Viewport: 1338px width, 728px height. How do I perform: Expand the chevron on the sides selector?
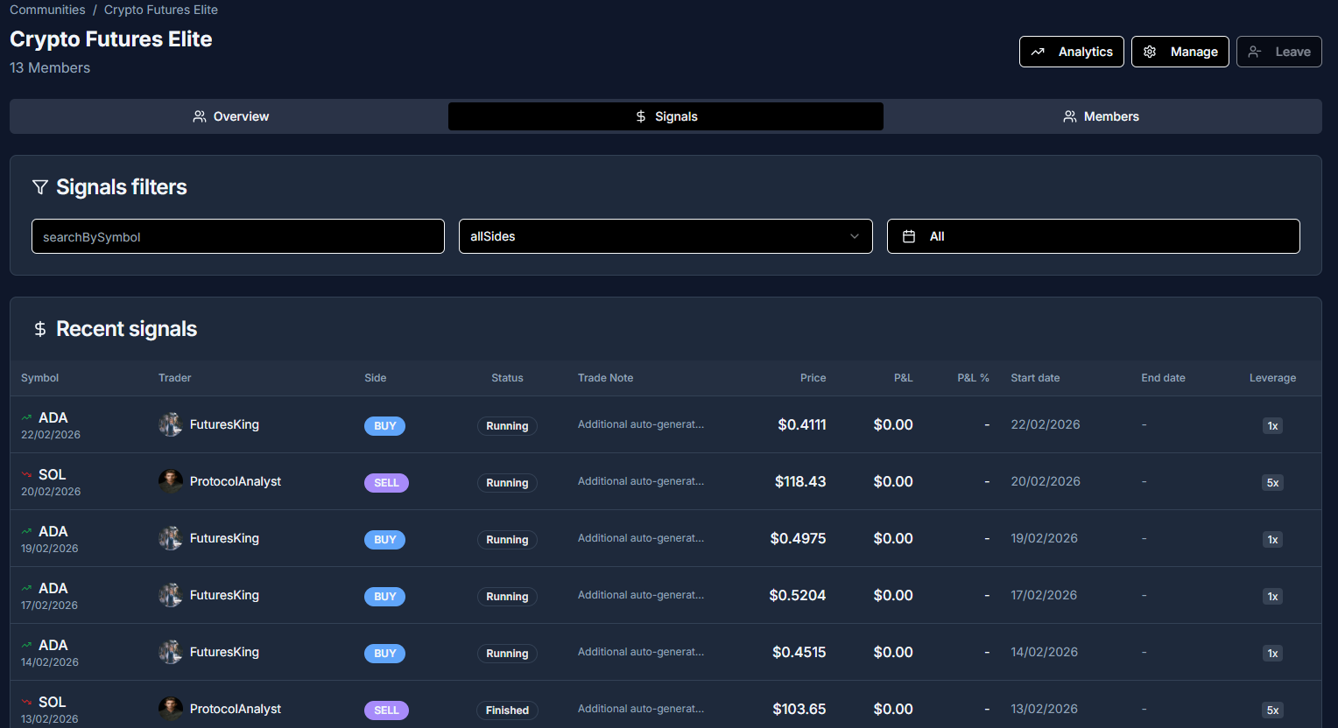click(854, 235)
